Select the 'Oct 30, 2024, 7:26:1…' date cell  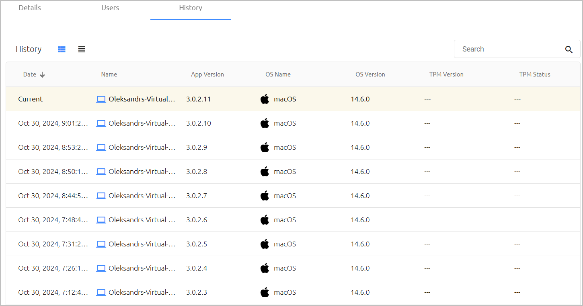[x=53, y=268]
